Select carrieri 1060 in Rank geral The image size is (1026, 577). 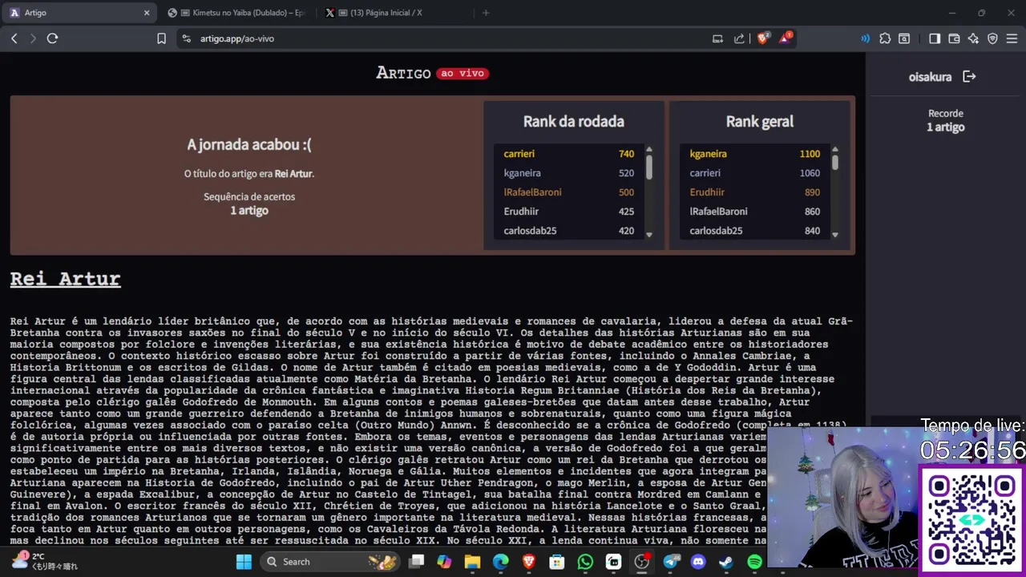click(755, 173)
